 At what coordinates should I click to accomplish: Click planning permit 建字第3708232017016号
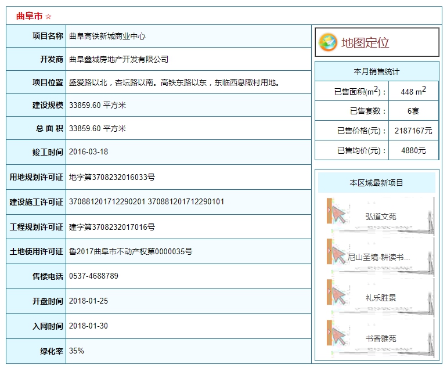pyautogui.click(x=111, y=227)
